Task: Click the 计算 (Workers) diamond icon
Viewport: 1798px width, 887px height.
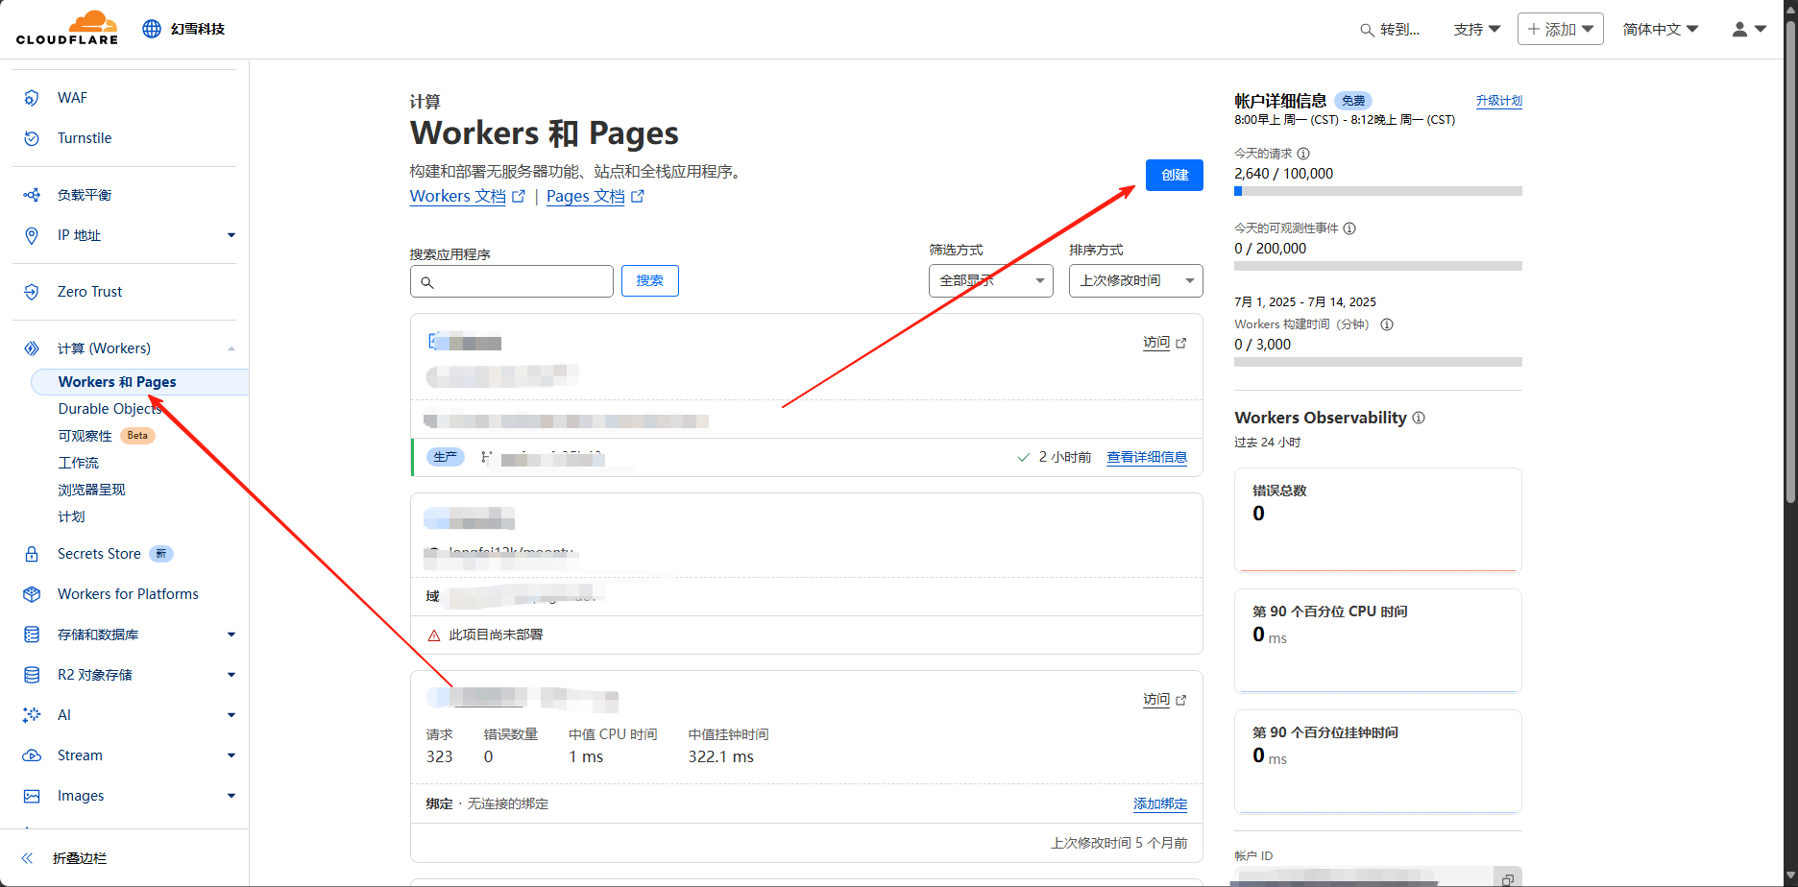Action: [32, 348]
